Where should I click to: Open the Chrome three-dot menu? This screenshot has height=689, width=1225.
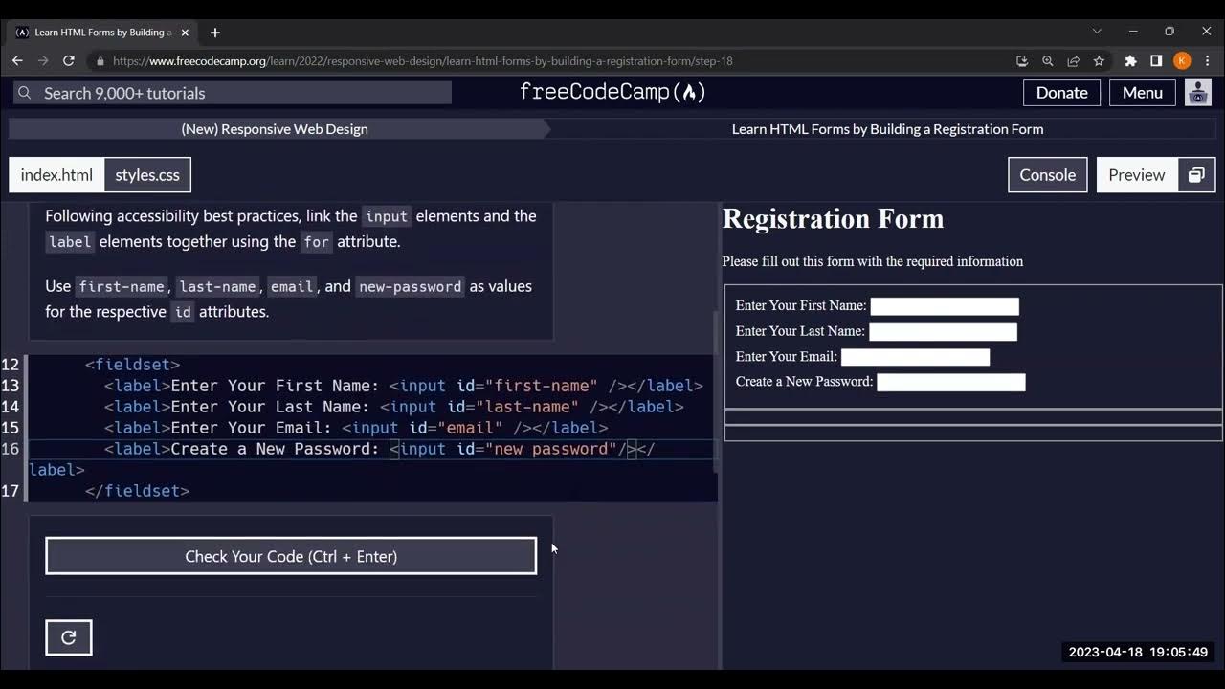(1207, 61)
